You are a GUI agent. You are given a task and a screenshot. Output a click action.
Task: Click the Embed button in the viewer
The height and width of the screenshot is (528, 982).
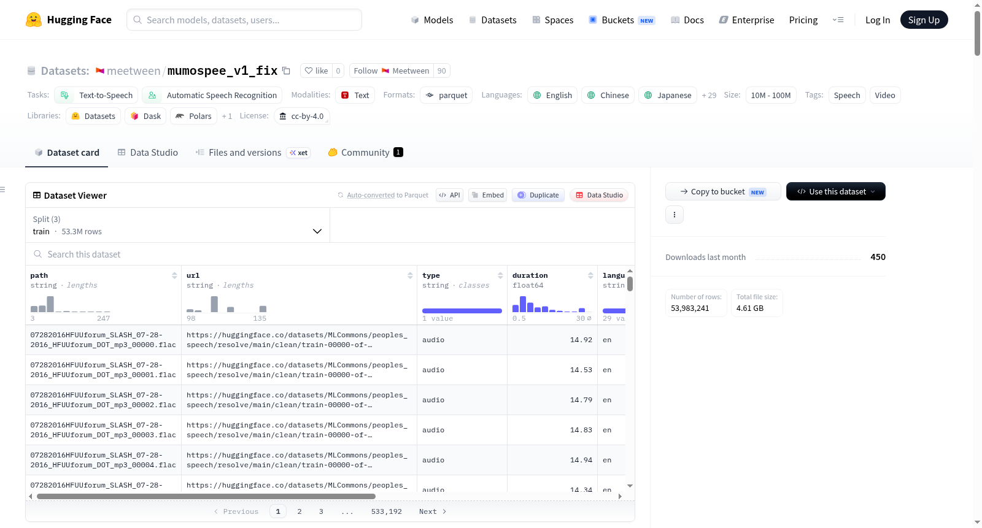coord(487,195)
